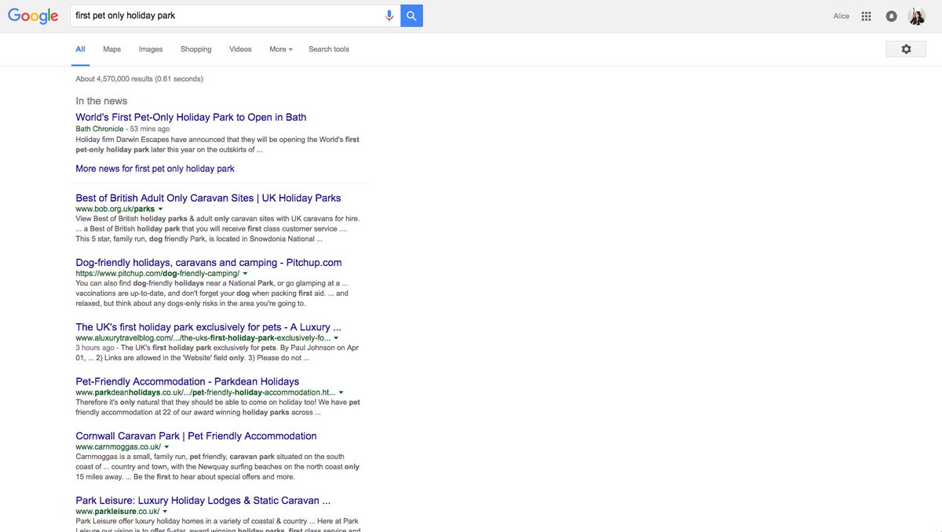
Task: Click the Google logo
Action: point(33,16)
